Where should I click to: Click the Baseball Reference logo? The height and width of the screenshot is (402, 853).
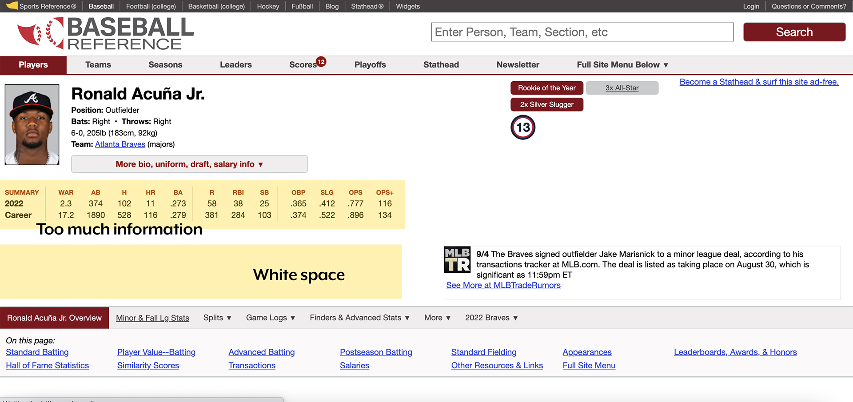pyautogui.click(x=105, y=34)
